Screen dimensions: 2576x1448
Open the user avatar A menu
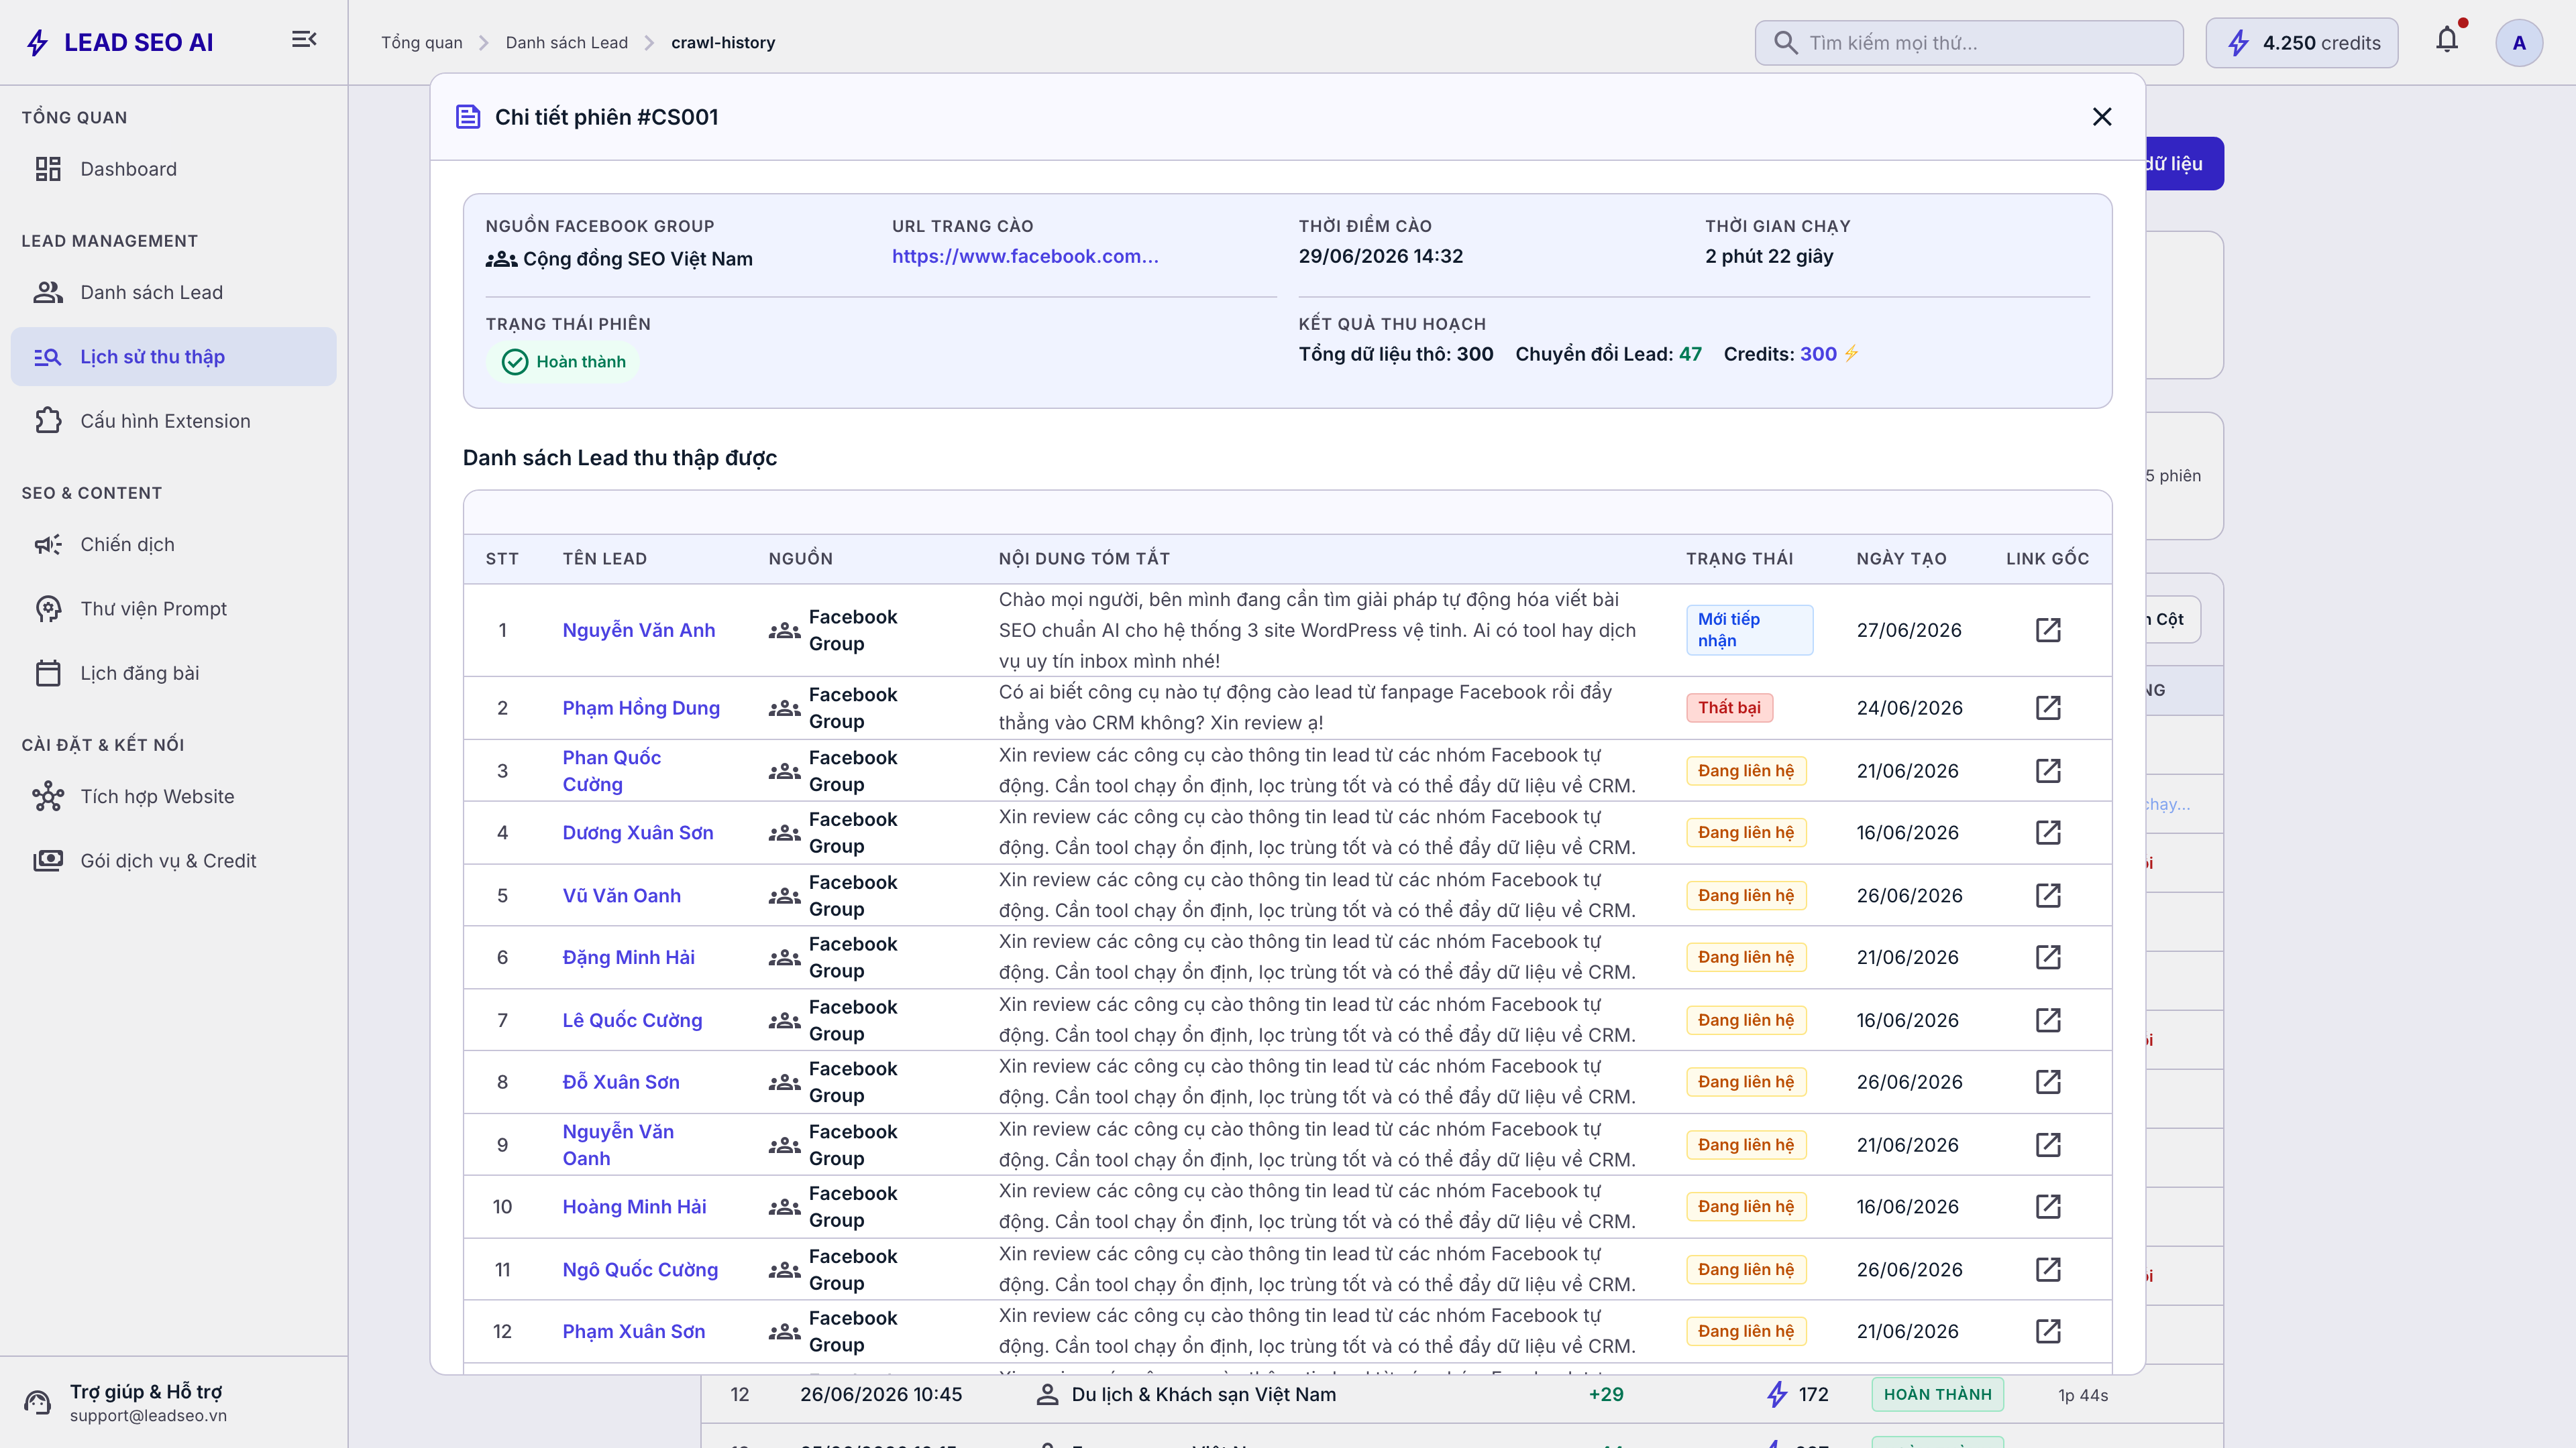coord(2519,42)
